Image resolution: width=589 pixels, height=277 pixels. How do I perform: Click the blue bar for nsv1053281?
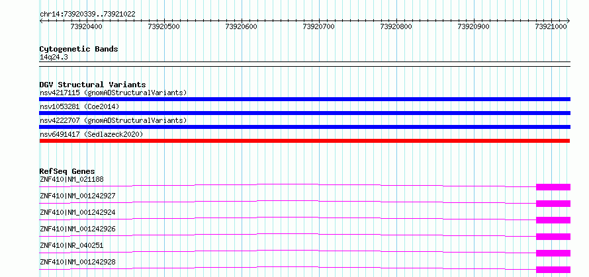click(304, 113)
